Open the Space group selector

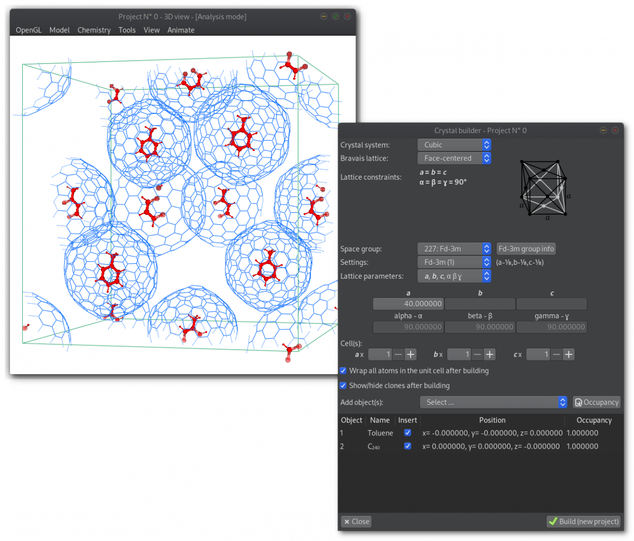click(x=454, y=249)
